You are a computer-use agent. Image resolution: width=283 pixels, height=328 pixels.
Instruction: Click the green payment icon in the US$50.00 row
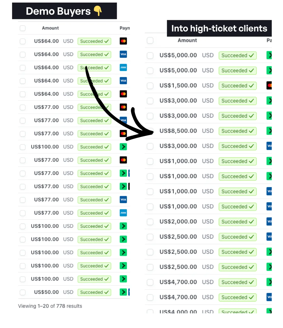(123, 292)
